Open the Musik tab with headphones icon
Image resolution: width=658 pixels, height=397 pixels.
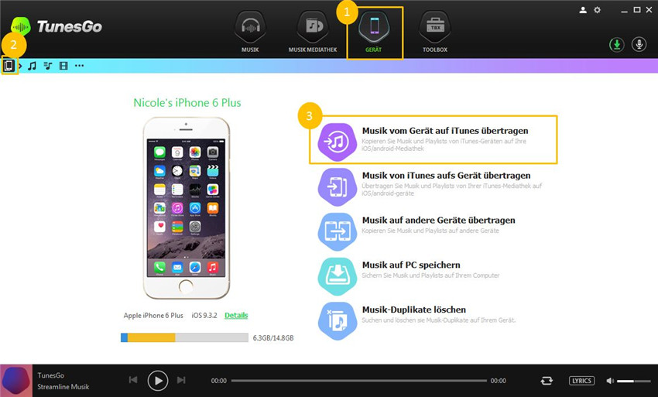click(250, 32)
